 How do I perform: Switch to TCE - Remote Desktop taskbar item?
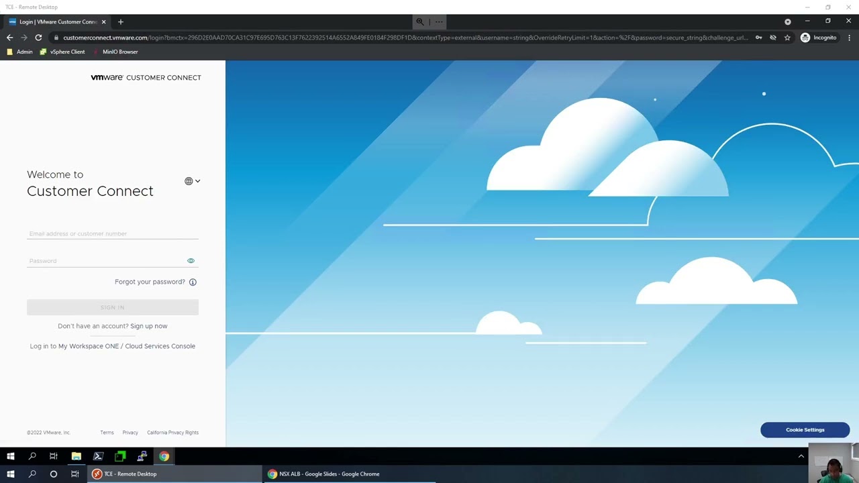click(174, 474)
